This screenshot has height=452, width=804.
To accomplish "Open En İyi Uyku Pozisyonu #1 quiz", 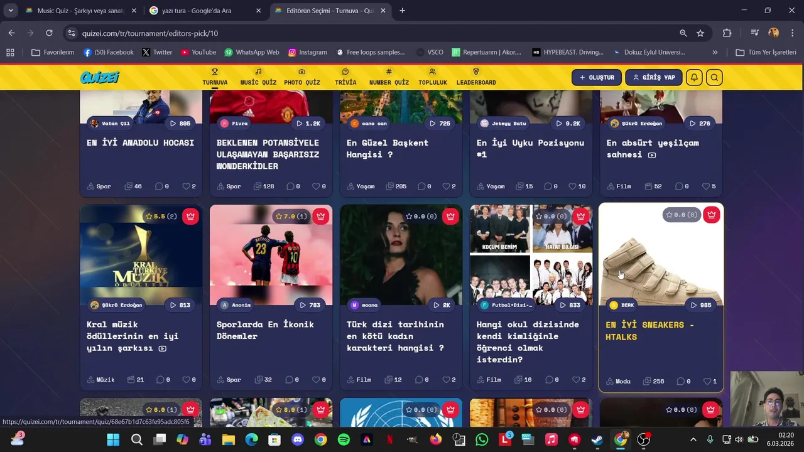I will pyautogui.click(x=530, y=148).
